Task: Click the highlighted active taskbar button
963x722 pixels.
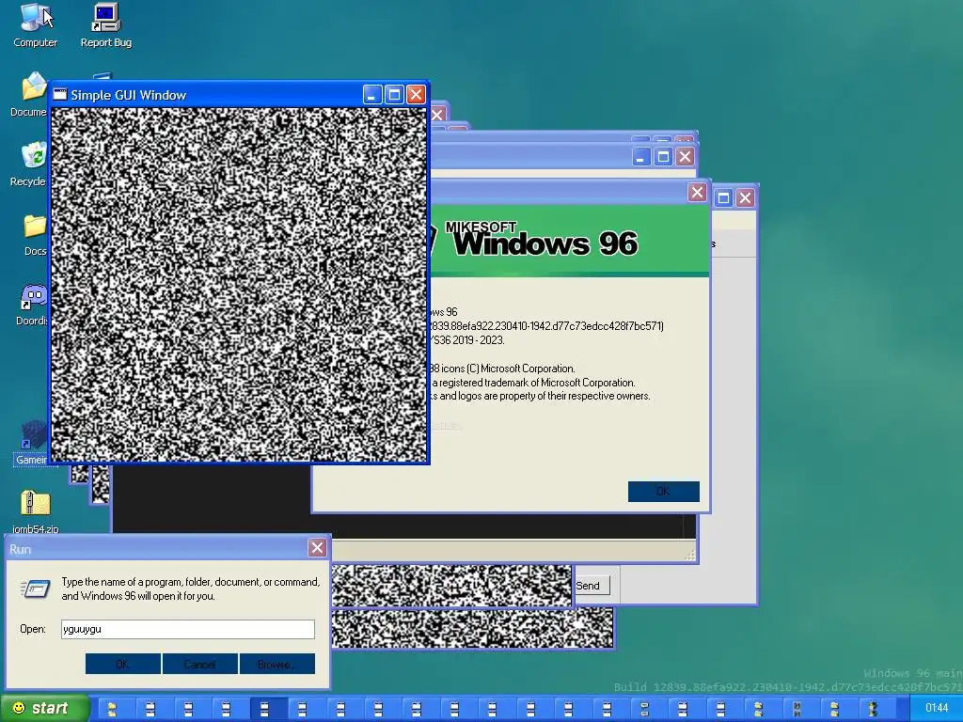Action: [264, 709]
